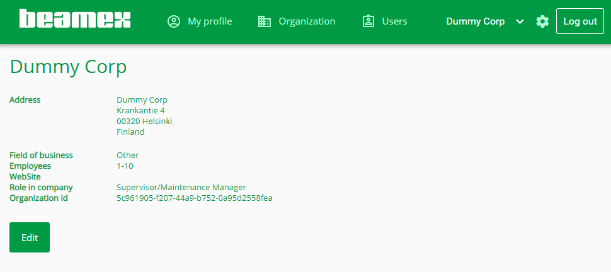Click the Edit button
611x272 pixels.
pyautogui.click(x=30, y=237)
